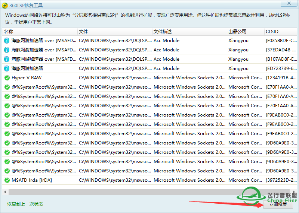This screenshot has height=213, width=299.
Task: Click the green check icon for MSAFD Irda
Action: tap(7, 180)
